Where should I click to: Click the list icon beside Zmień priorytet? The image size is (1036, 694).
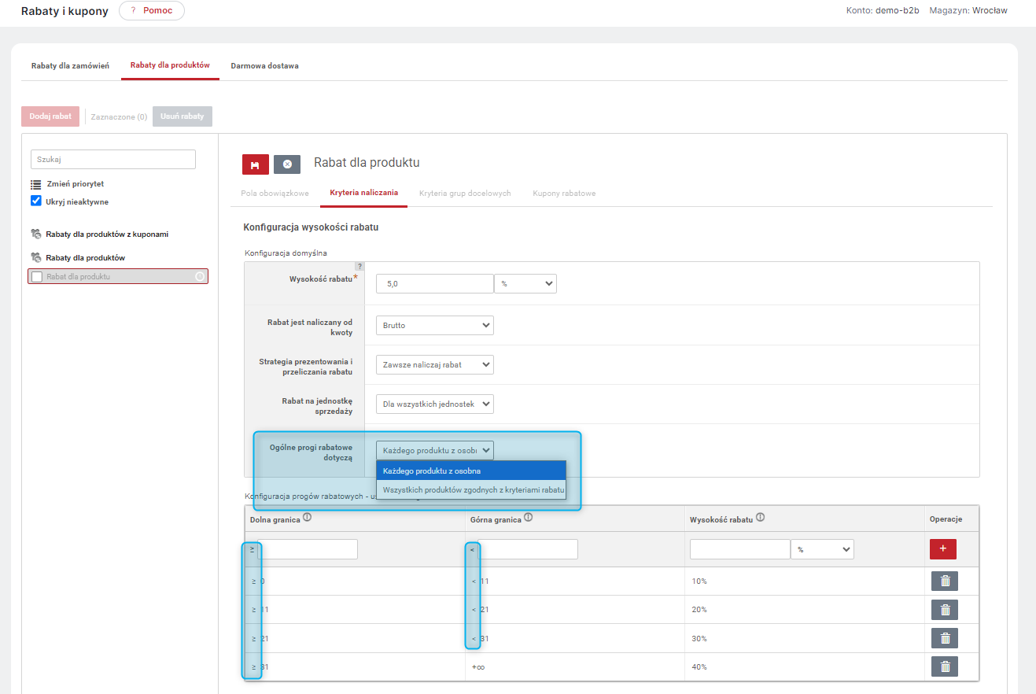(36, 184)
